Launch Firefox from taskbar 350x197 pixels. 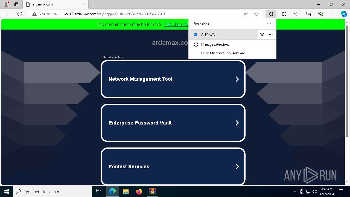[139, 192]
